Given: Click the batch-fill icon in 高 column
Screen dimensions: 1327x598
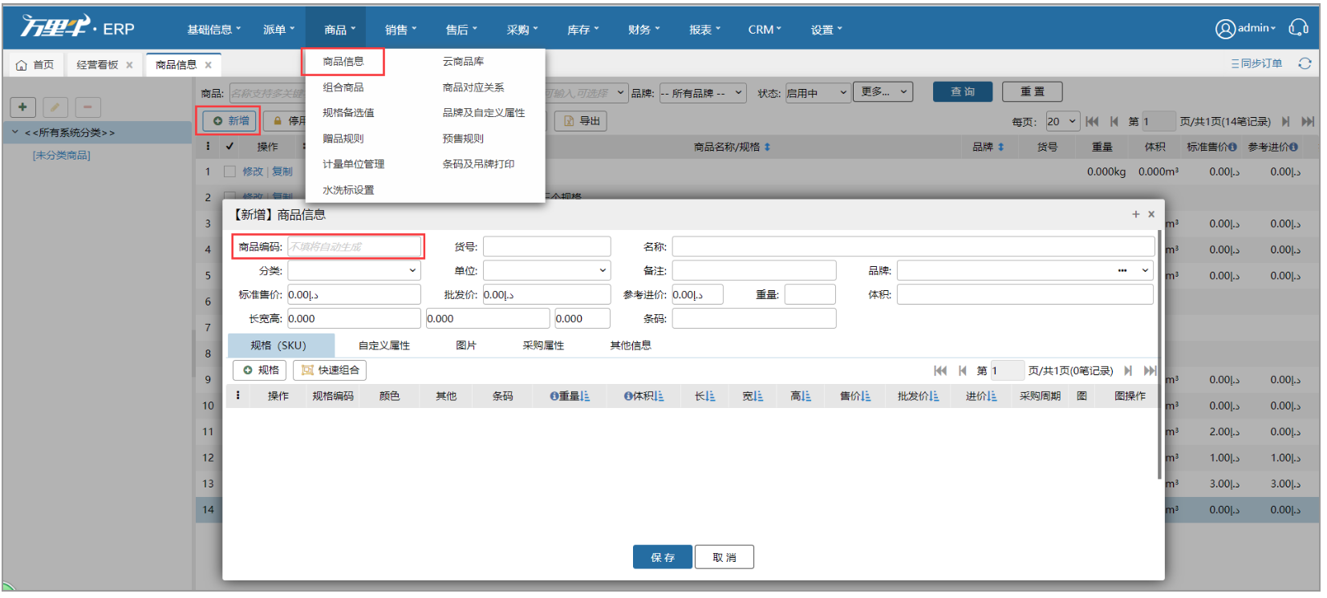Looking at the screenshot, I should tap(806, 396).
